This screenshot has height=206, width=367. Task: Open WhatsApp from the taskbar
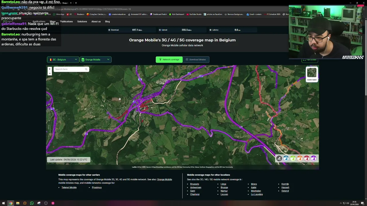pos(32,203)
